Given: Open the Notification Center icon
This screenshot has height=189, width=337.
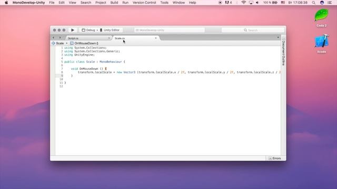Looking at the screenshot, I should pyautogui.click(x=330, y=3).
